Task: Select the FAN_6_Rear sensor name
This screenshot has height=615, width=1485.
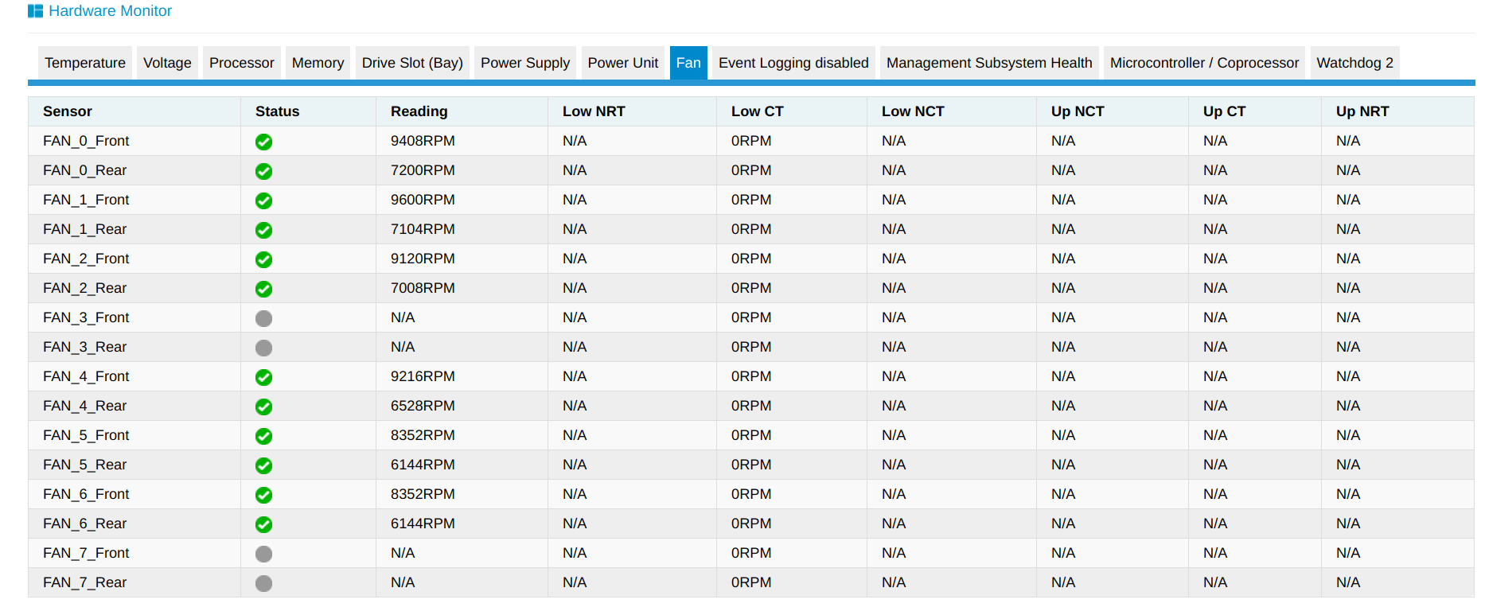Action: (x=85, y=524)
